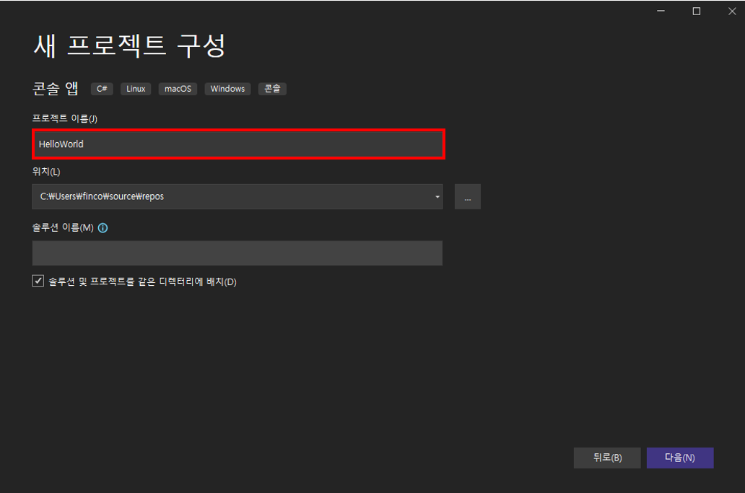Image resolution: width=745 pixels, height=493 pixels.
Task: Minimize the dialog window
Action: (661, 11)
